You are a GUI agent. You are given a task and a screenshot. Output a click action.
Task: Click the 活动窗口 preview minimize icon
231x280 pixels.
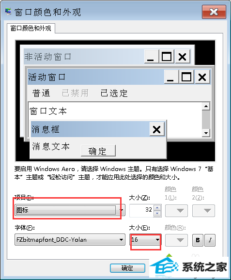tap(171, 77)
